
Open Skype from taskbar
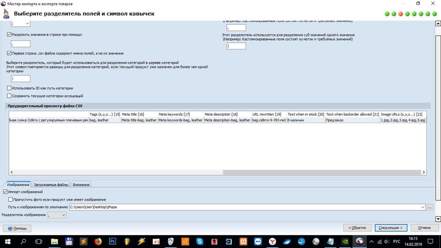pos(200,241)
